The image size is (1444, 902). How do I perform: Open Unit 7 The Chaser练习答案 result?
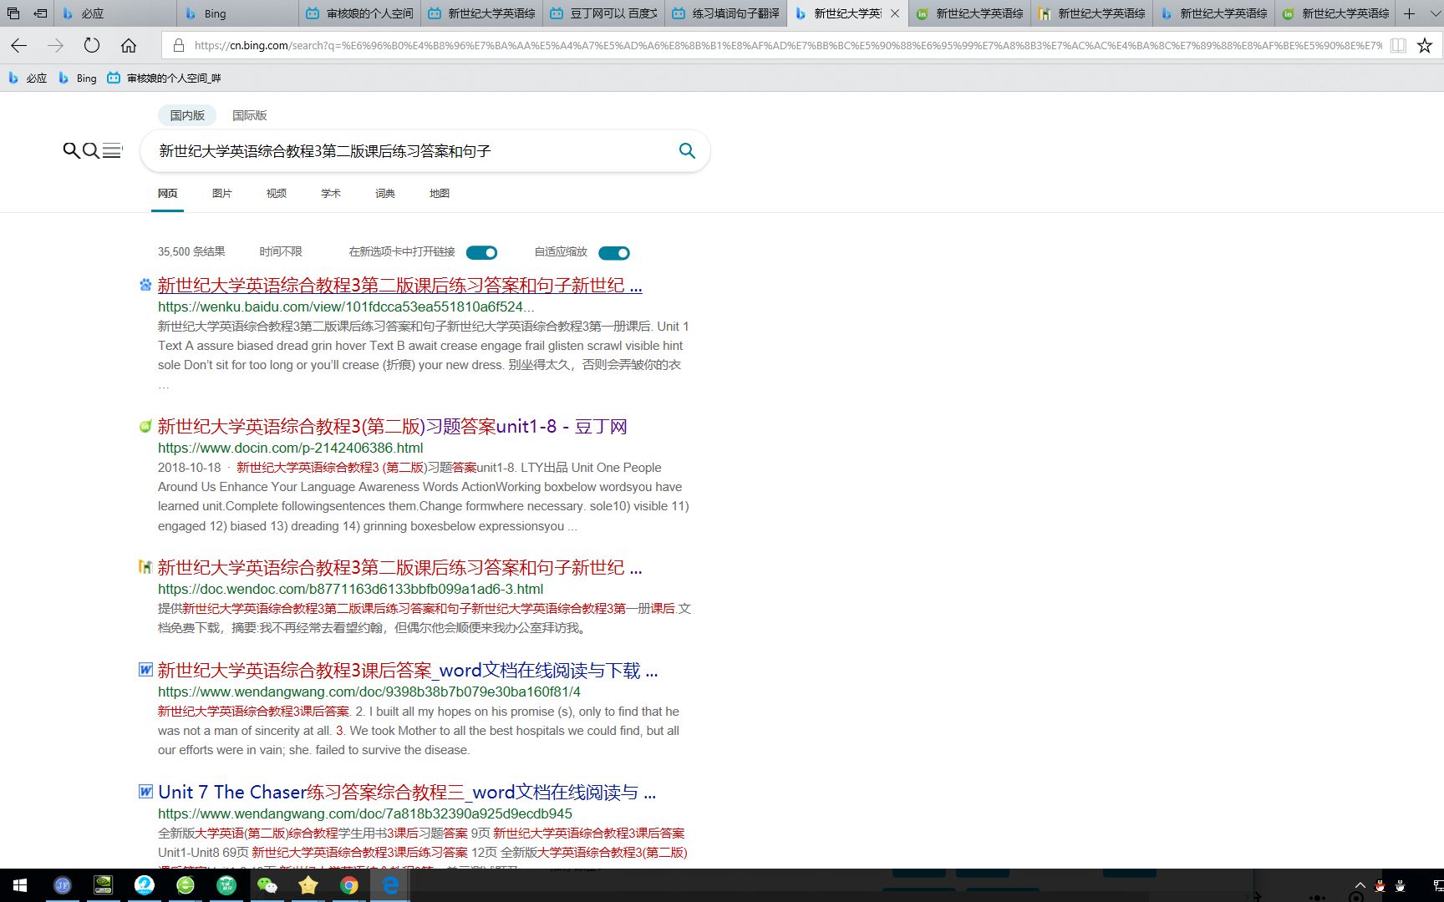(x=406, y=792)
